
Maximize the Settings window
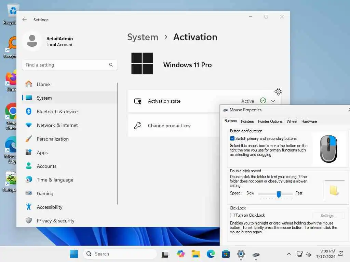266,17
